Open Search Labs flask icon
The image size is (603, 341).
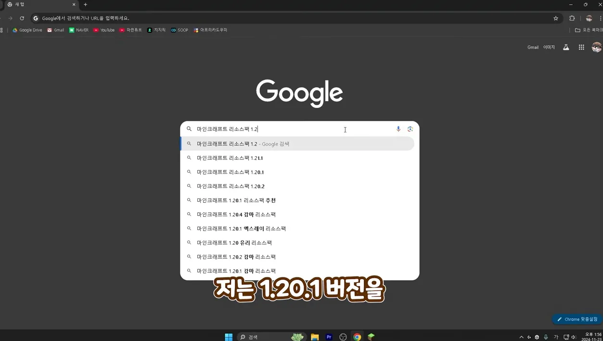566,47
